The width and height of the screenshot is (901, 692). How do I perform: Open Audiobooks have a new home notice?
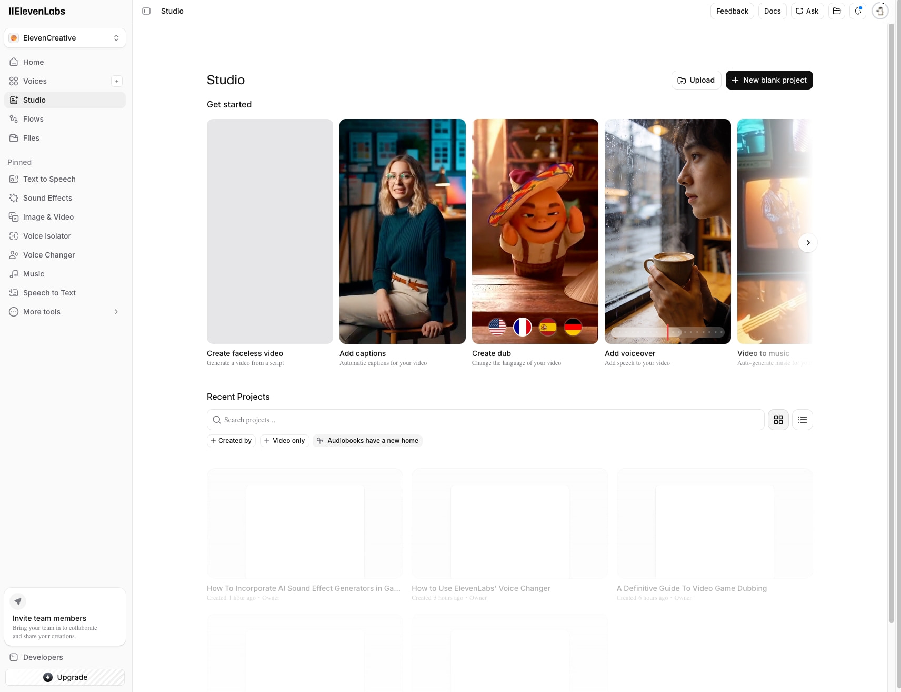coord(367,441)
